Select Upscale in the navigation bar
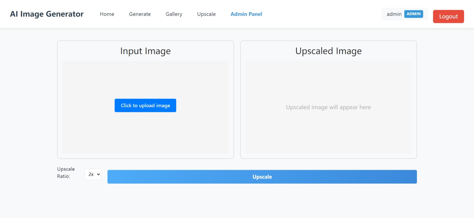The width and height of the screenshot is (474, 218). [206, 14]
